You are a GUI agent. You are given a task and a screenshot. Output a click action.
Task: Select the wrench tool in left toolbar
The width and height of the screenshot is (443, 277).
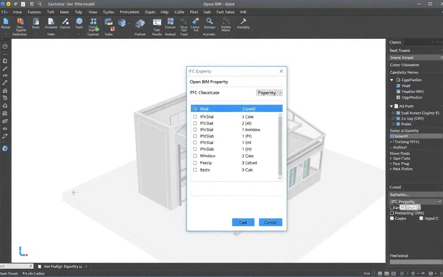(x=5, y=83)
